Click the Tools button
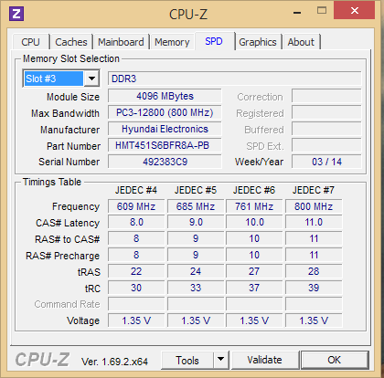384x378 pixels. tap(187, 360)
